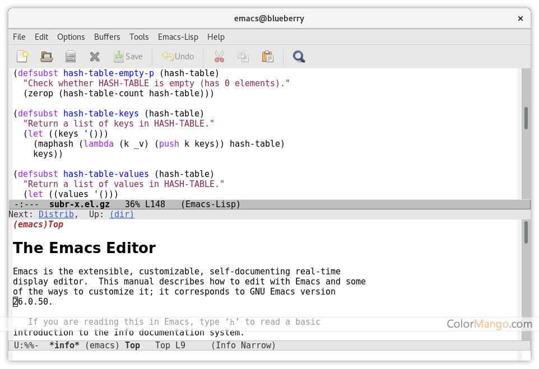Click the zerop expression line

(x=119, y=94)
